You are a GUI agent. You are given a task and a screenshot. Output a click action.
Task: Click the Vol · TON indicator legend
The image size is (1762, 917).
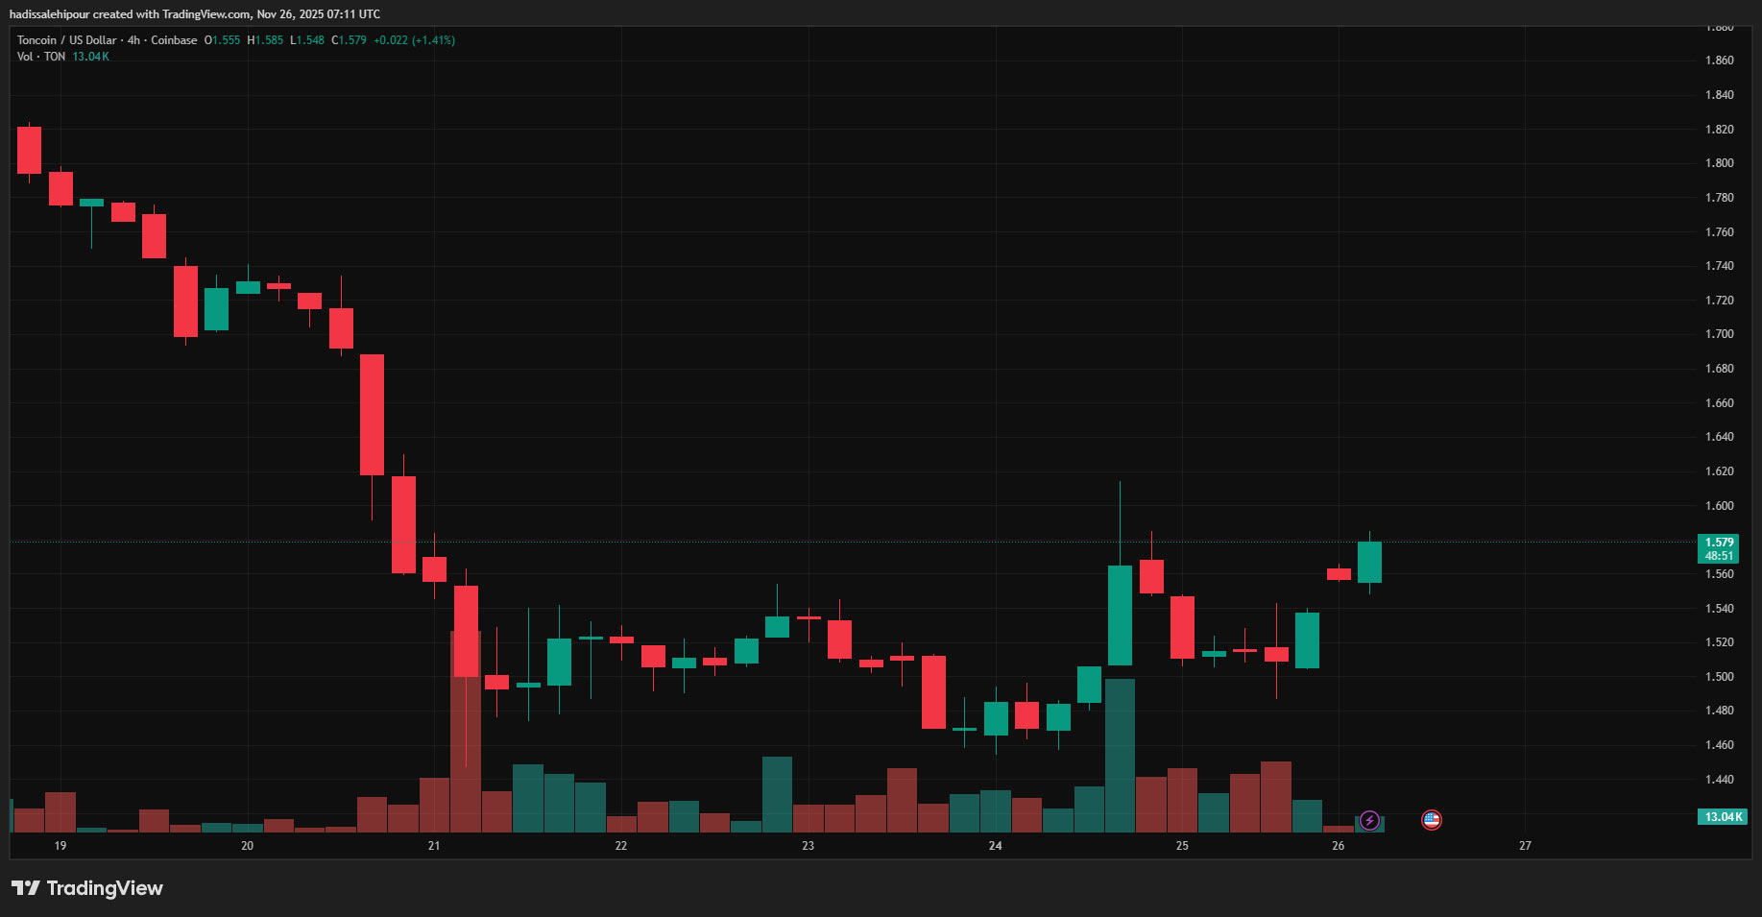[x=41, y=57]
